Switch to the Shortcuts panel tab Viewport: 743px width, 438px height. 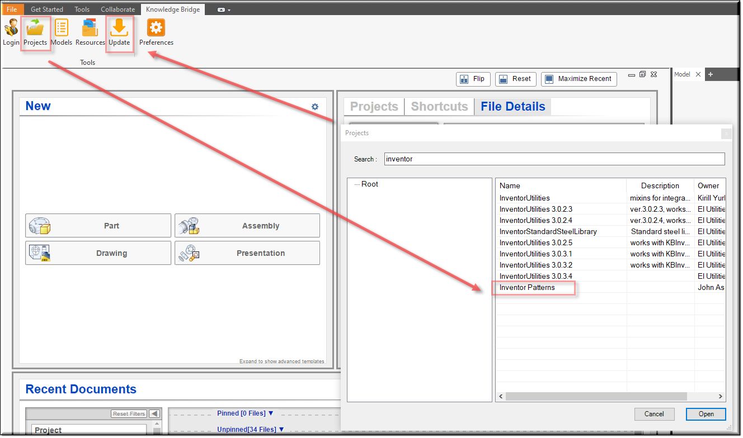pyautogui.click(x=439, y=107)
